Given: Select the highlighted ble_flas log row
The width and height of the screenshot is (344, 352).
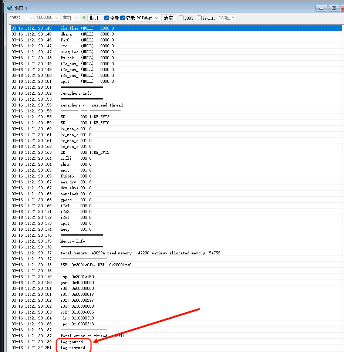Looking at the screenshot, I should point(176,28).
